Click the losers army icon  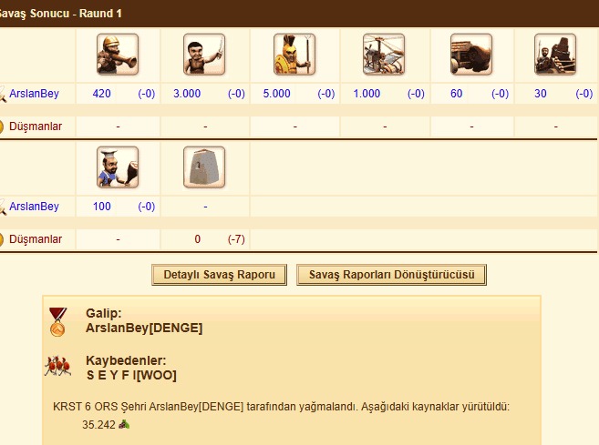coord(57,366)
